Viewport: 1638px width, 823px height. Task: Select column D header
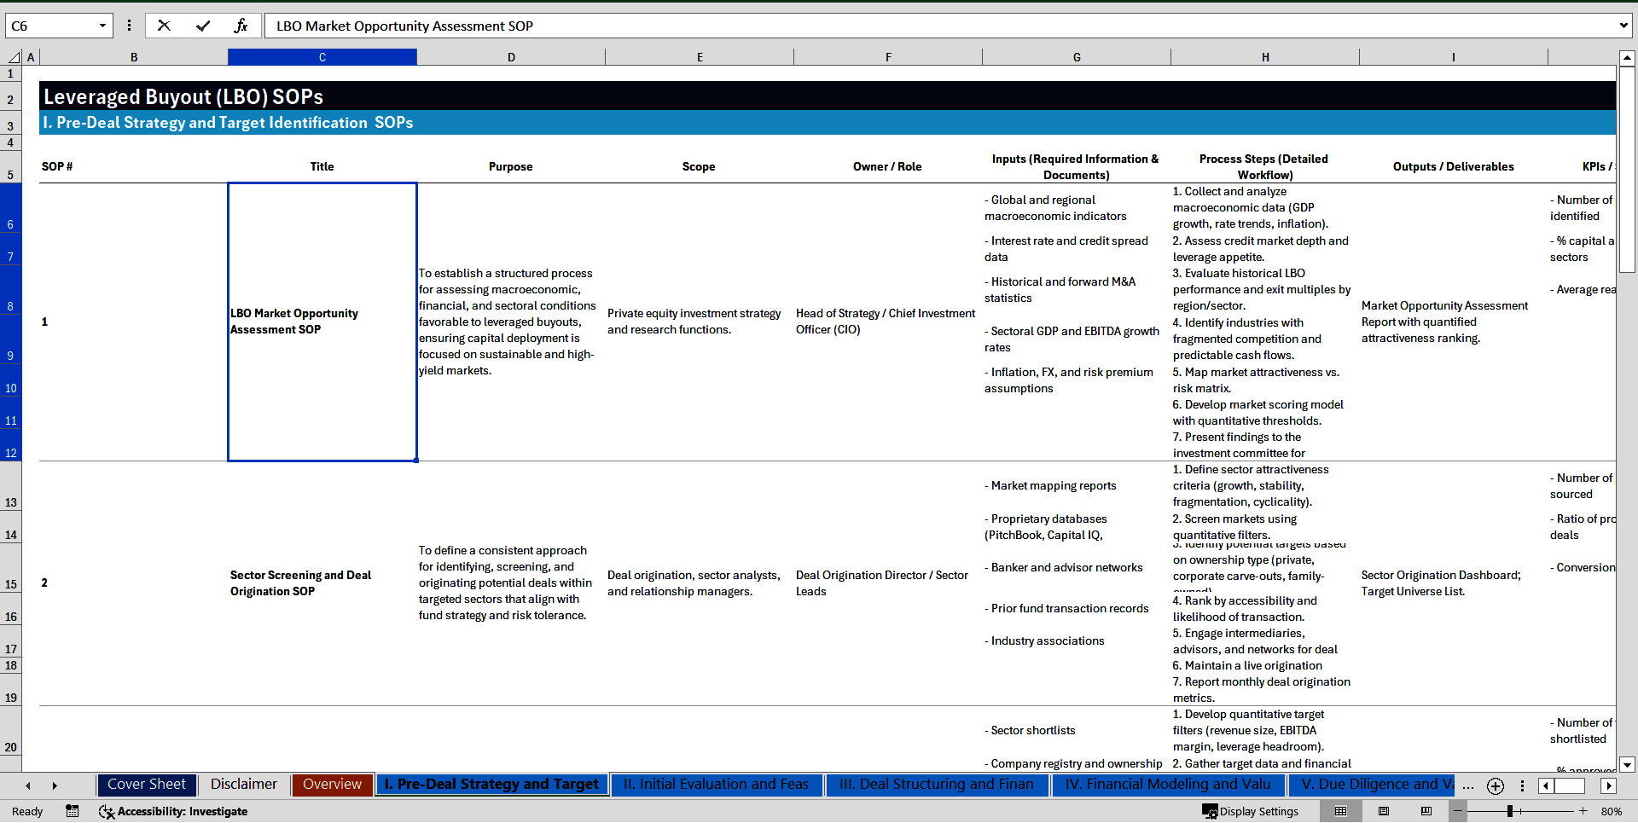point(511,57)
